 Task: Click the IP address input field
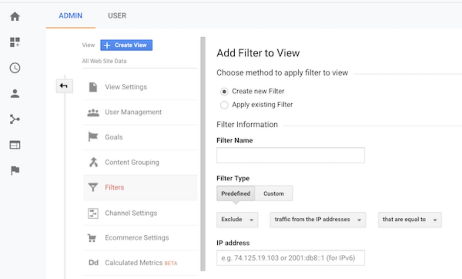(290, 257)
